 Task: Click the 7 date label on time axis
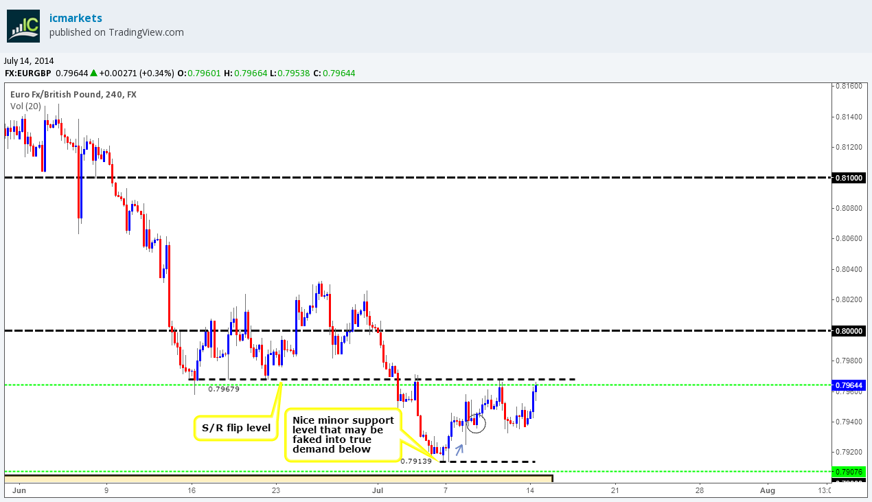[446, 490]
